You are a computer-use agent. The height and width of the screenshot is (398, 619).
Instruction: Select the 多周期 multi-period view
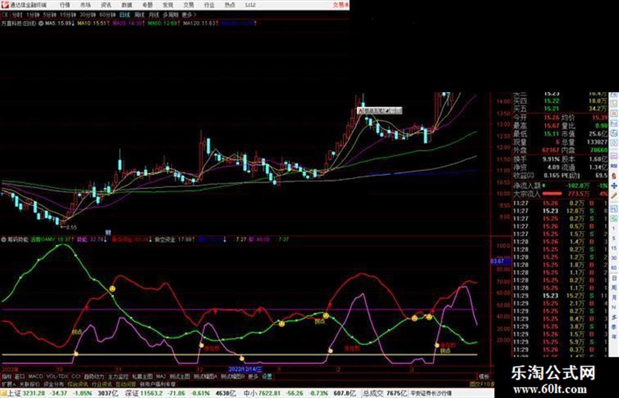click(x=170, y=14)
